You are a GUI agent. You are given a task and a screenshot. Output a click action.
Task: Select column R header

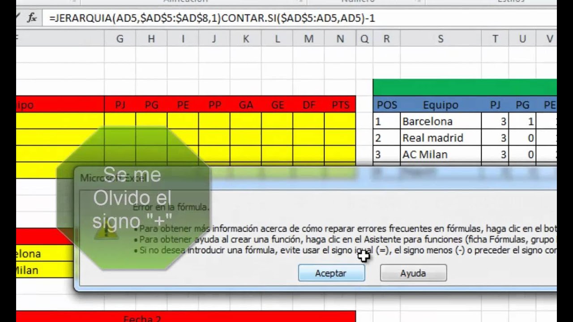[386, 39]
